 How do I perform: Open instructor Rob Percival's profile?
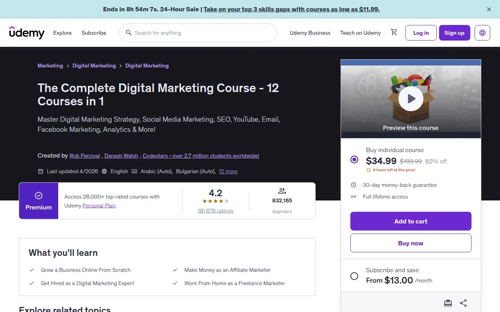pos(85,156)
